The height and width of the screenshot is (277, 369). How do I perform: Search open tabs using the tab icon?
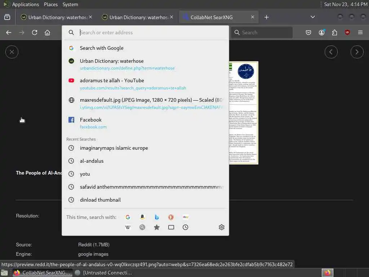coord(171,227)
